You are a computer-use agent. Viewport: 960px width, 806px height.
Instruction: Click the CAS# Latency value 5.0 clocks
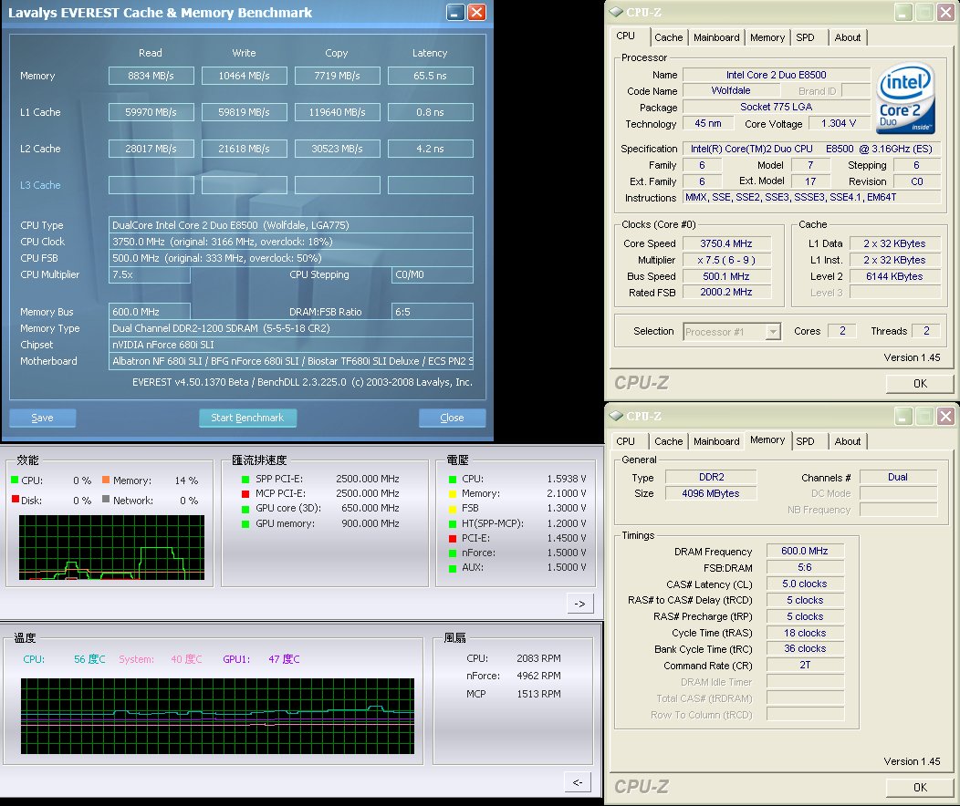[805, 584]
